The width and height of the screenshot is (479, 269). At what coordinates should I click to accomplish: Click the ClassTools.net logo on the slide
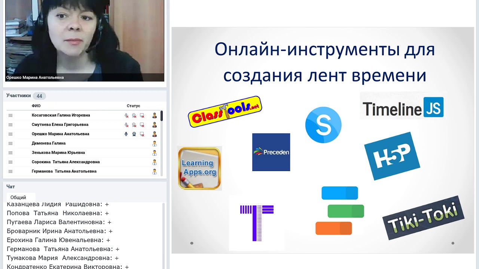(x=225, y=111)
